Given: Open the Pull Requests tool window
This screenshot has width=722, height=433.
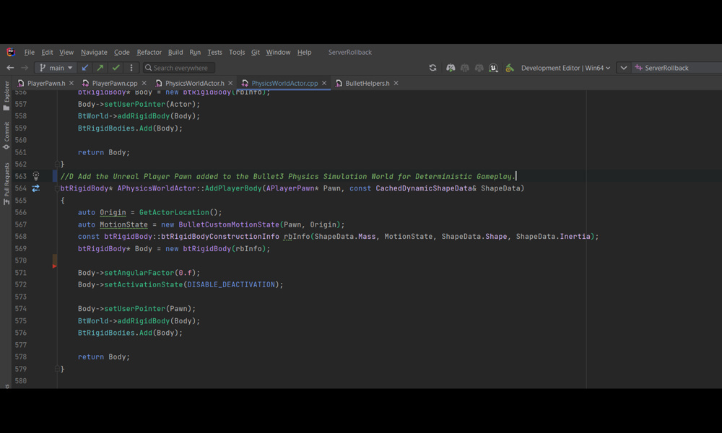Looking at the screenshot, I should click(x=6, y=180).
